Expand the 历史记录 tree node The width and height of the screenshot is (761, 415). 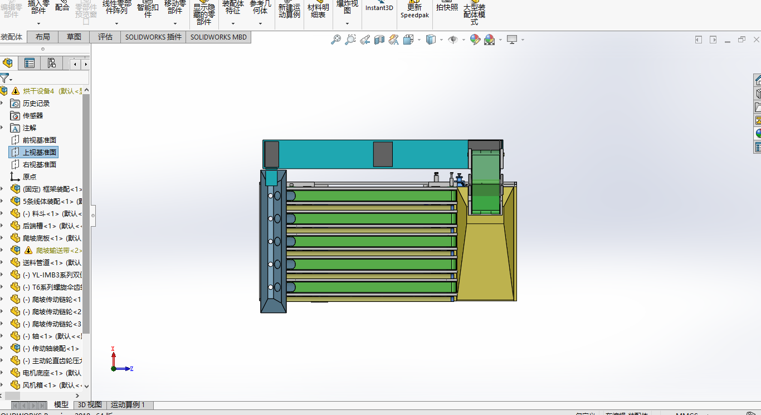point(2,103)
